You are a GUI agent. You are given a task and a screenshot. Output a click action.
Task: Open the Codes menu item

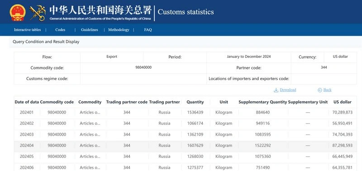pyautogui.click(x=60, y=30)
